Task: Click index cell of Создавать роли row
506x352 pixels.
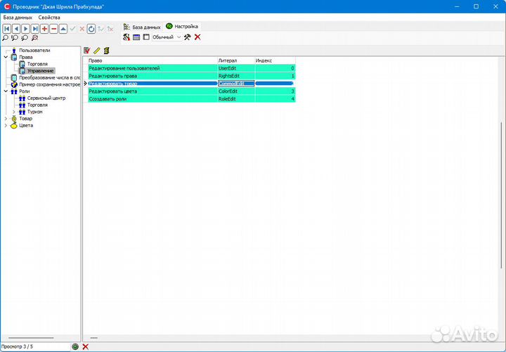Action: (x=275, y=99)
